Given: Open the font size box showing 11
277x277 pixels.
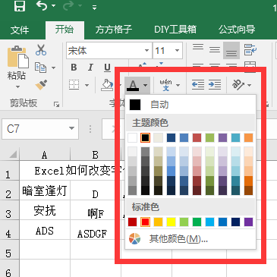Looking at the screenshot, I should (x=168, y=51).
